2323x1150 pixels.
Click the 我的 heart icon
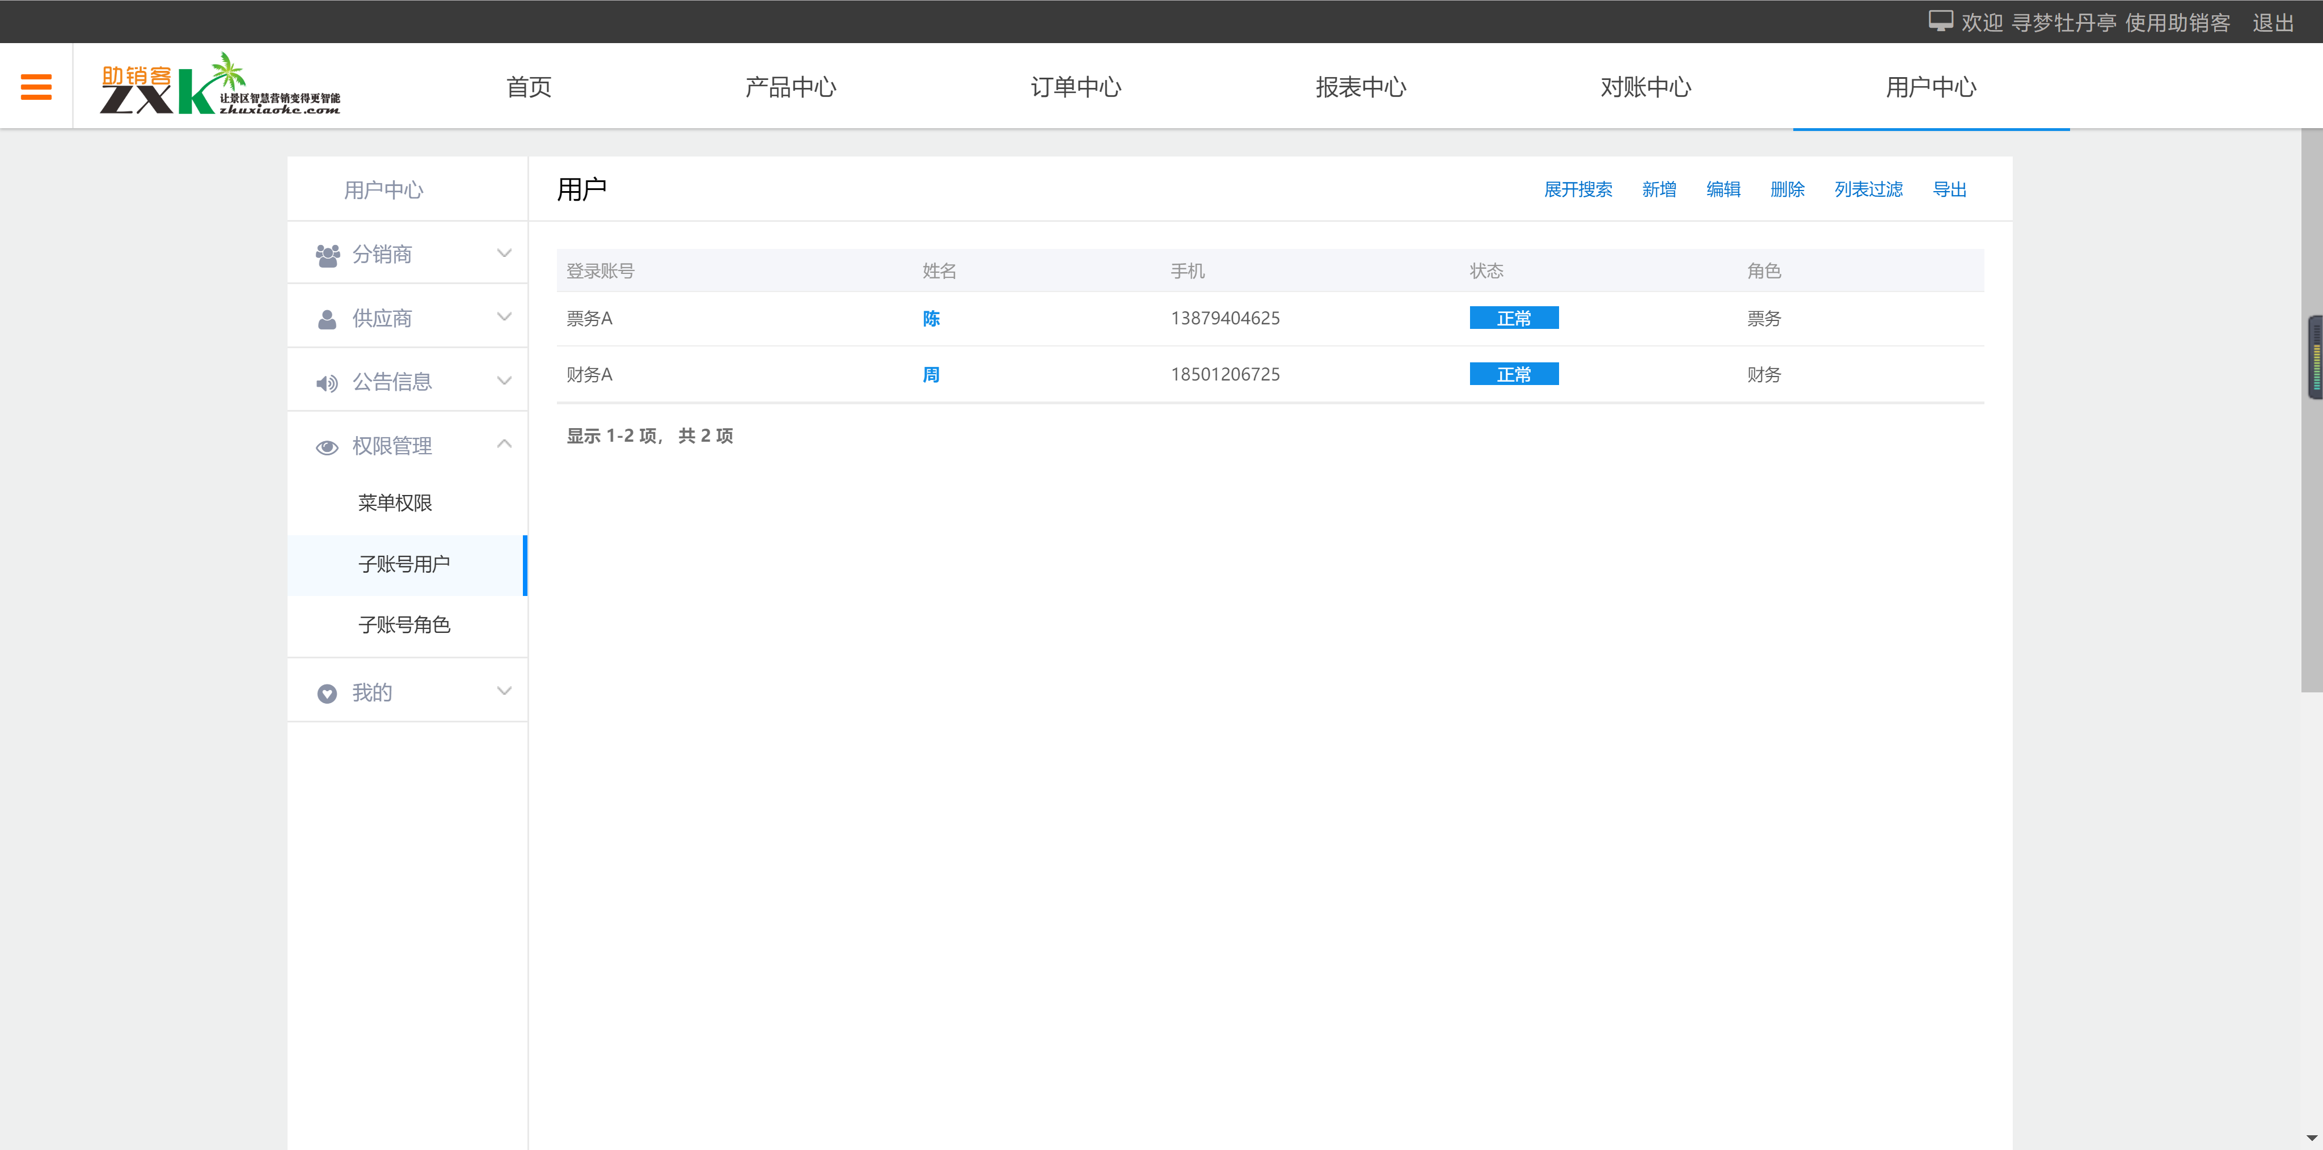[x=327, y=693]
